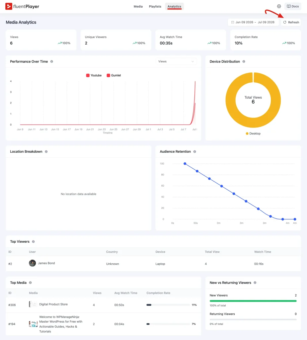The height and width of the screenshot is (340, 307).
Task: Click the 10% completion rate value
Action: pos(239,43)
